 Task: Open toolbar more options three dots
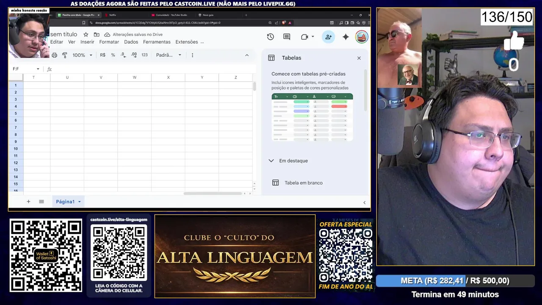click(x=192, y=55)
